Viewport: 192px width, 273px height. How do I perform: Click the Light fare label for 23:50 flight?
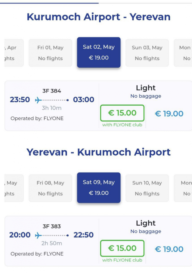146,88
